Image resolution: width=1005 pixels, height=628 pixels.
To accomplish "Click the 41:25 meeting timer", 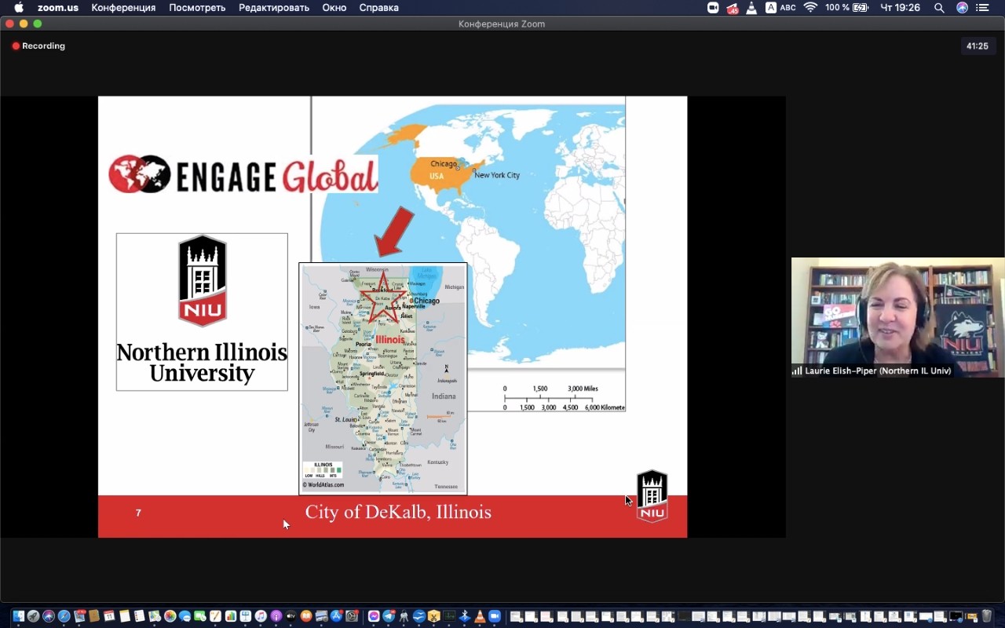I will [977, 46].
